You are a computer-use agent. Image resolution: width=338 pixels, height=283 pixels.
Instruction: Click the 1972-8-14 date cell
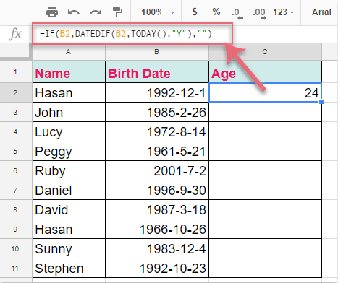coord(157,131)
